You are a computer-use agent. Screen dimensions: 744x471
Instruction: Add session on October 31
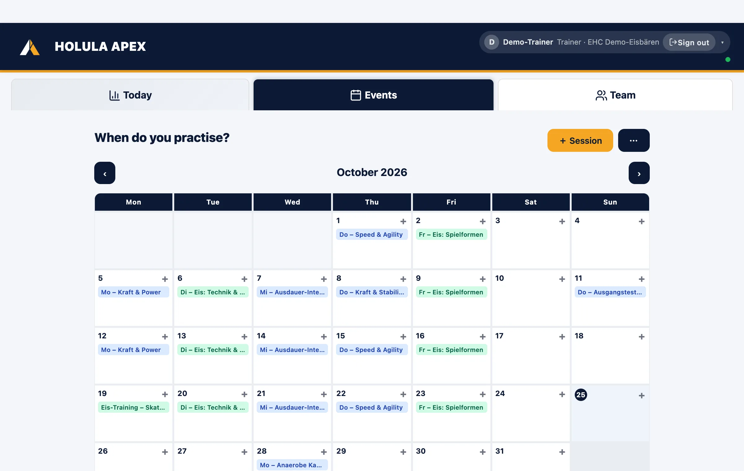(562, 452)
